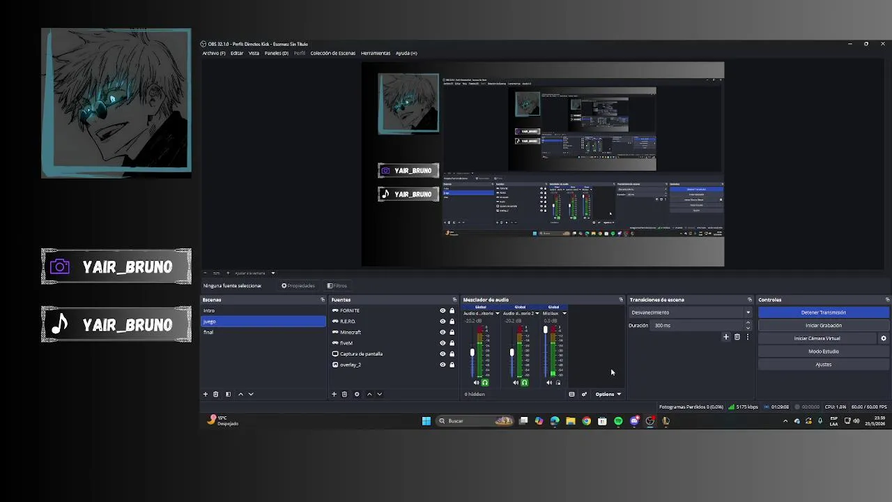Open the mixer Options dropdown
This screenshot has height=502, width=892.
pyautogui.click(x=608, y=394)
